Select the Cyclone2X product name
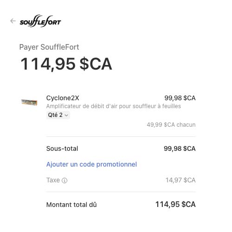This screenshot has width=232, height=232. point(63,98)
